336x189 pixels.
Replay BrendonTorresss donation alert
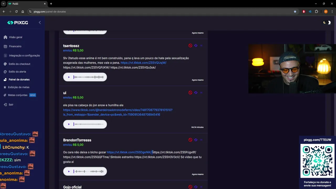click(196, 140)
